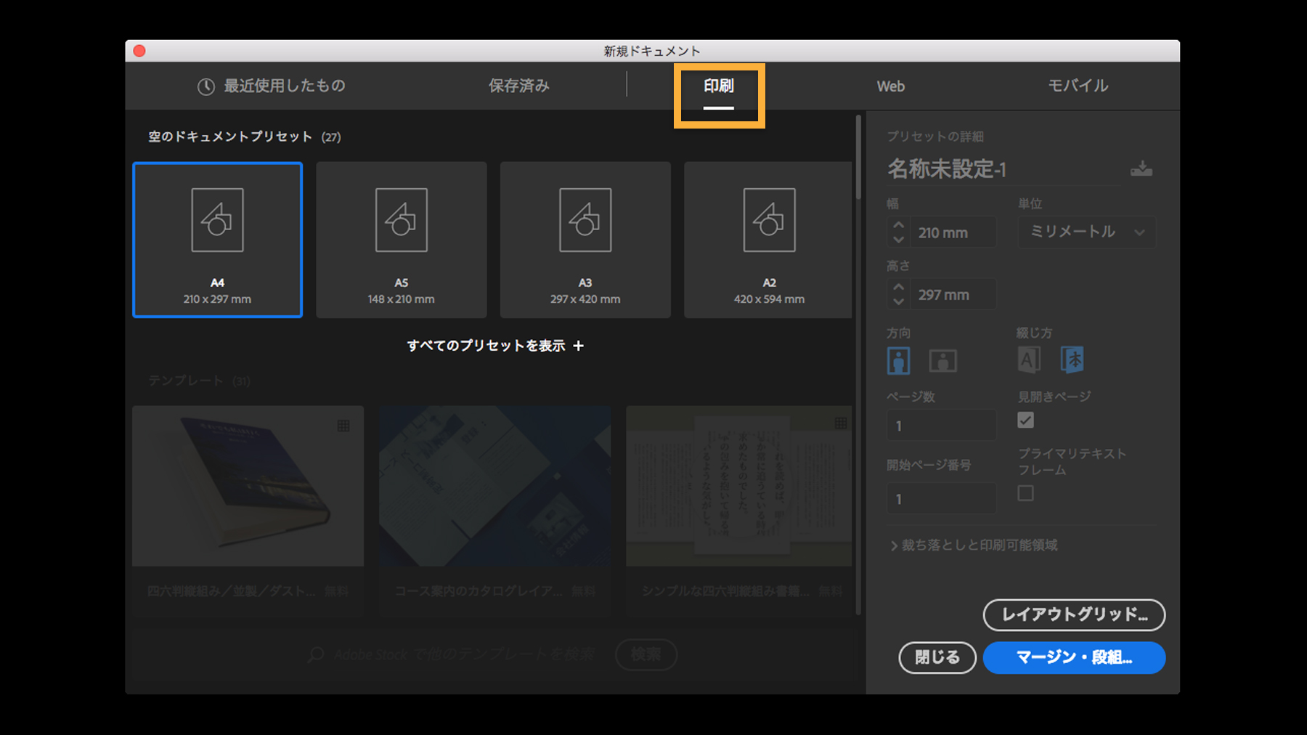Open the コース案内のカタログ template thumbnail
1307x735 pixels.
tap(494, 486)
